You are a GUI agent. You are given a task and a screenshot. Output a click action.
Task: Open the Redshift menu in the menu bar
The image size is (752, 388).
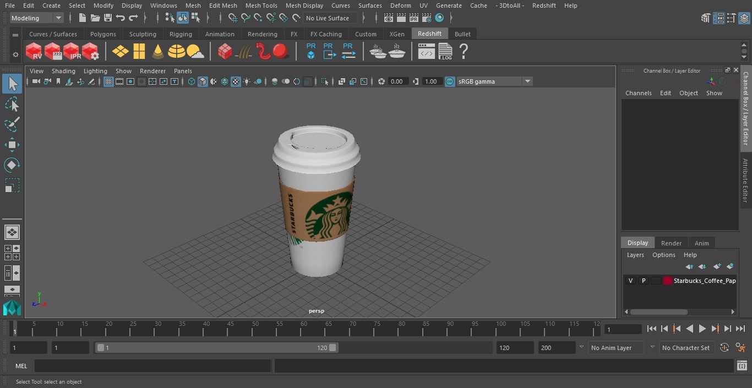(544, 6)
